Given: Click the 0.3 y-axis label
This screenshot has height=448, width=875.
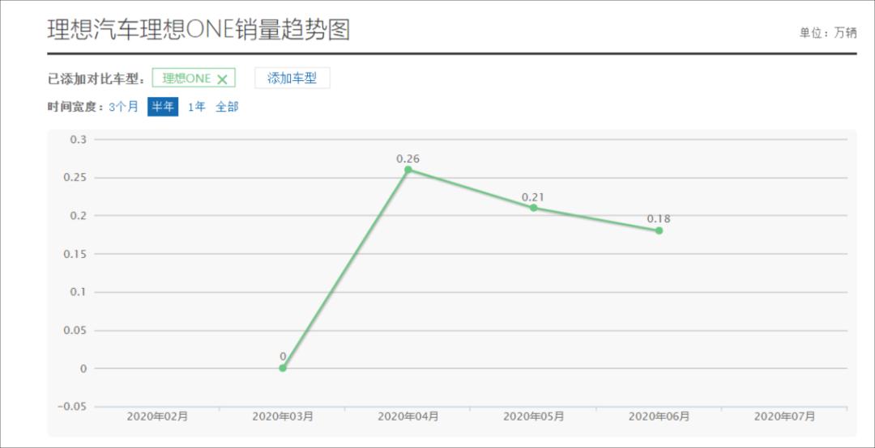Looking at the screenshot, I should [78, 139].
